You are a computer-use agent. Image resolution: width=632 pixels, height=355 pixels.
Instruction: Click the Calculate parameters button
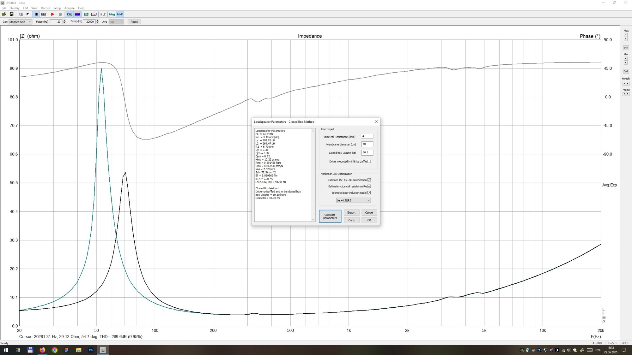click(330, 216)
